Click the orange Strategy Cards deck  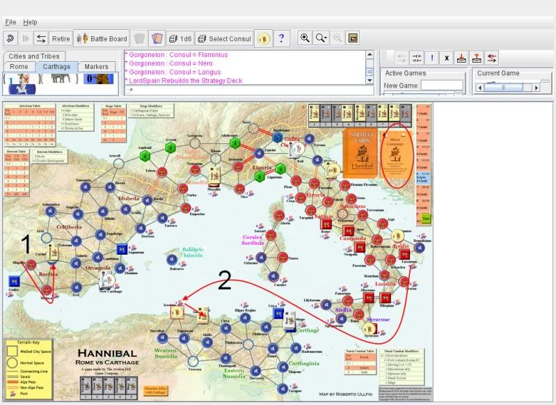point(360,153)
